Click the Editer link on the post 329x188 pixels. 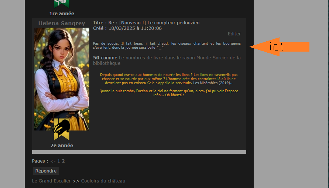234,34
